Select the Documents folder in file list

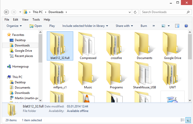[x=144, y=46]
